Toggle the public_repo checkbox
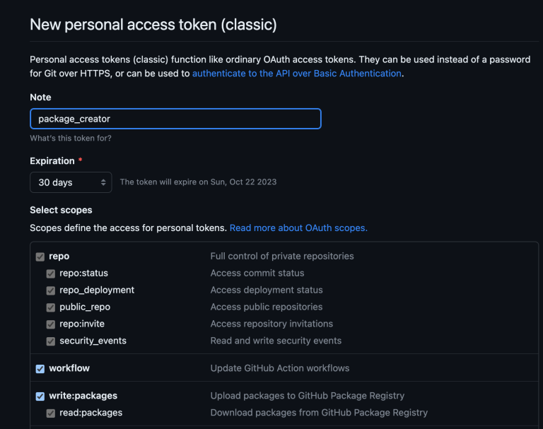 tap(51, 307)
